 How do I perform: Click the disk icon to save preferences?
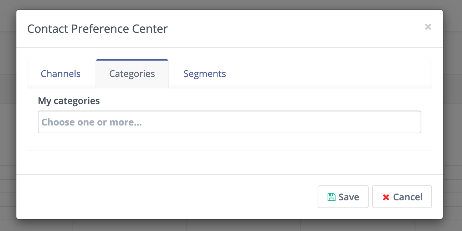[x=332, y=196]
